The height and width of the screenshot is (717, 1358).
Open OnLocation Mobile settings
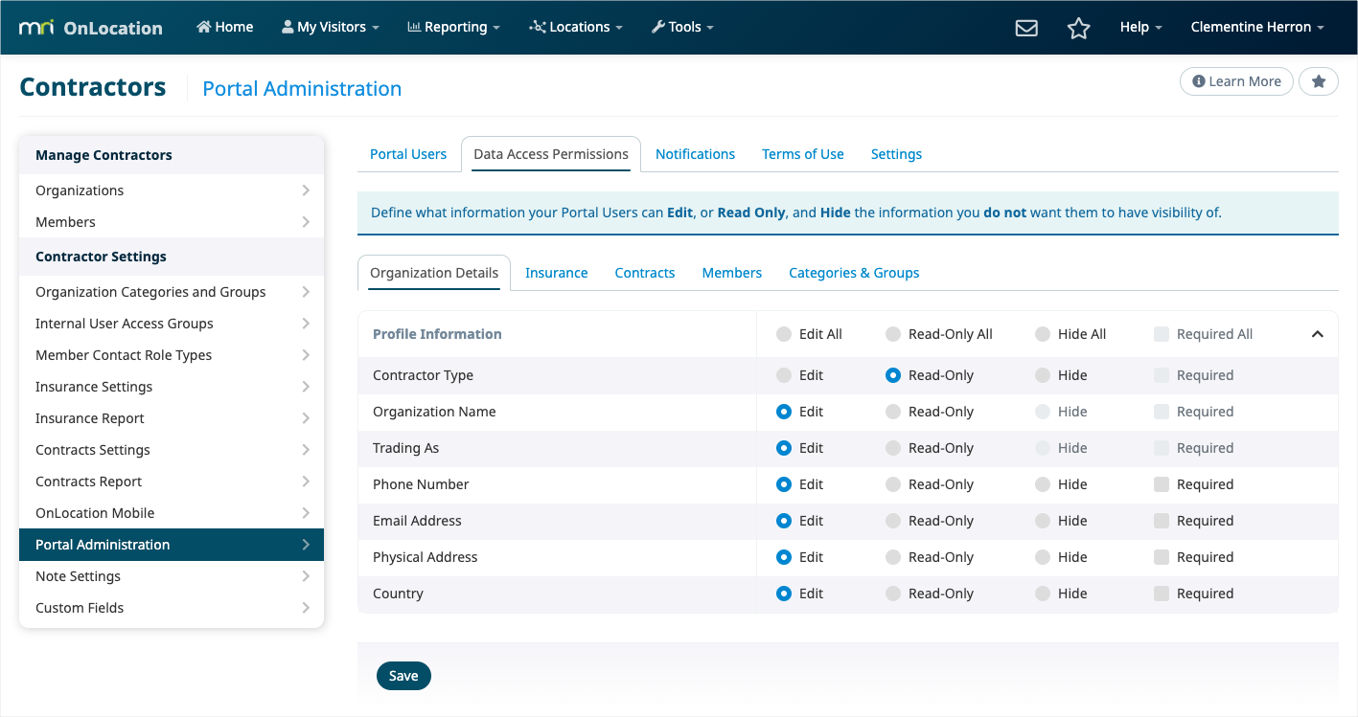click(172, 513)
